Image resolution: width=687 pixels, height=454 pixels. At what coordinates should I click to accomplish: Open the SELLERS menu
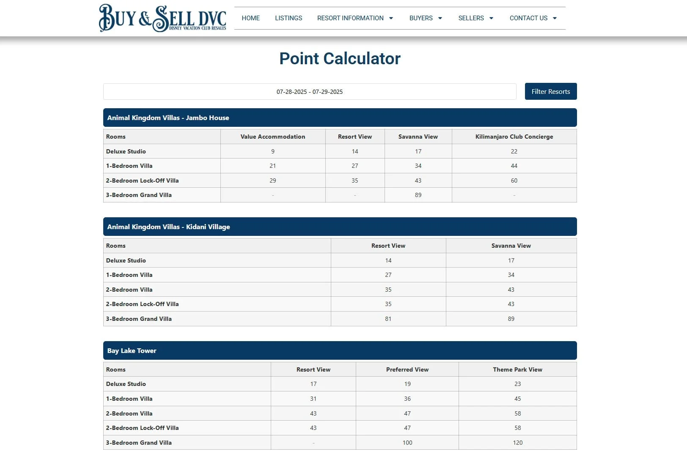click(471, 18)
